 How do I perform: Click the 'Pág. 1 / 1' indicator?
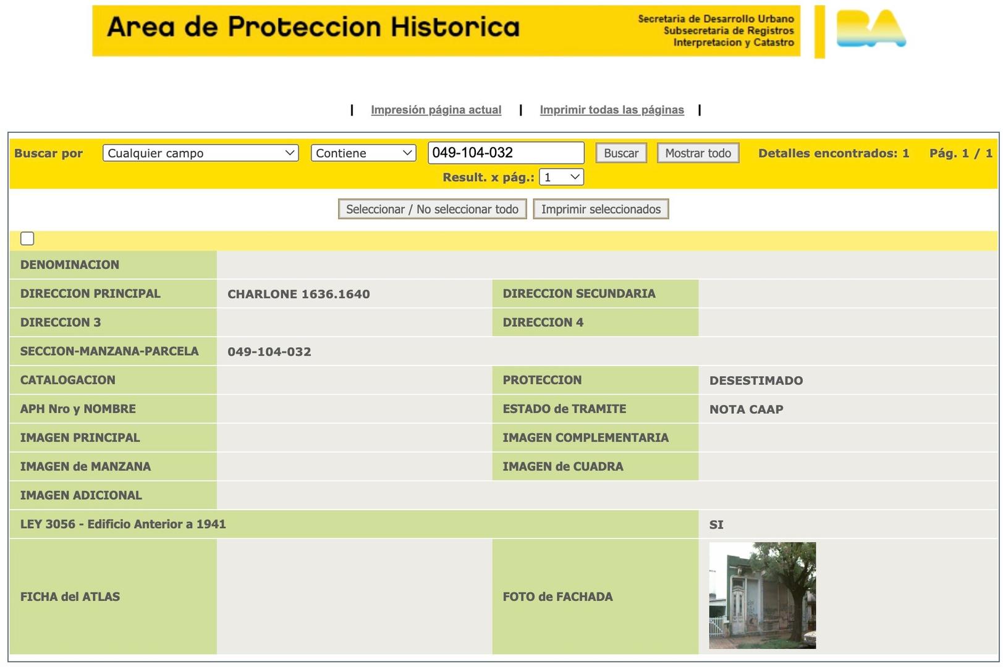pyautogui.click(x=961, y=153)
